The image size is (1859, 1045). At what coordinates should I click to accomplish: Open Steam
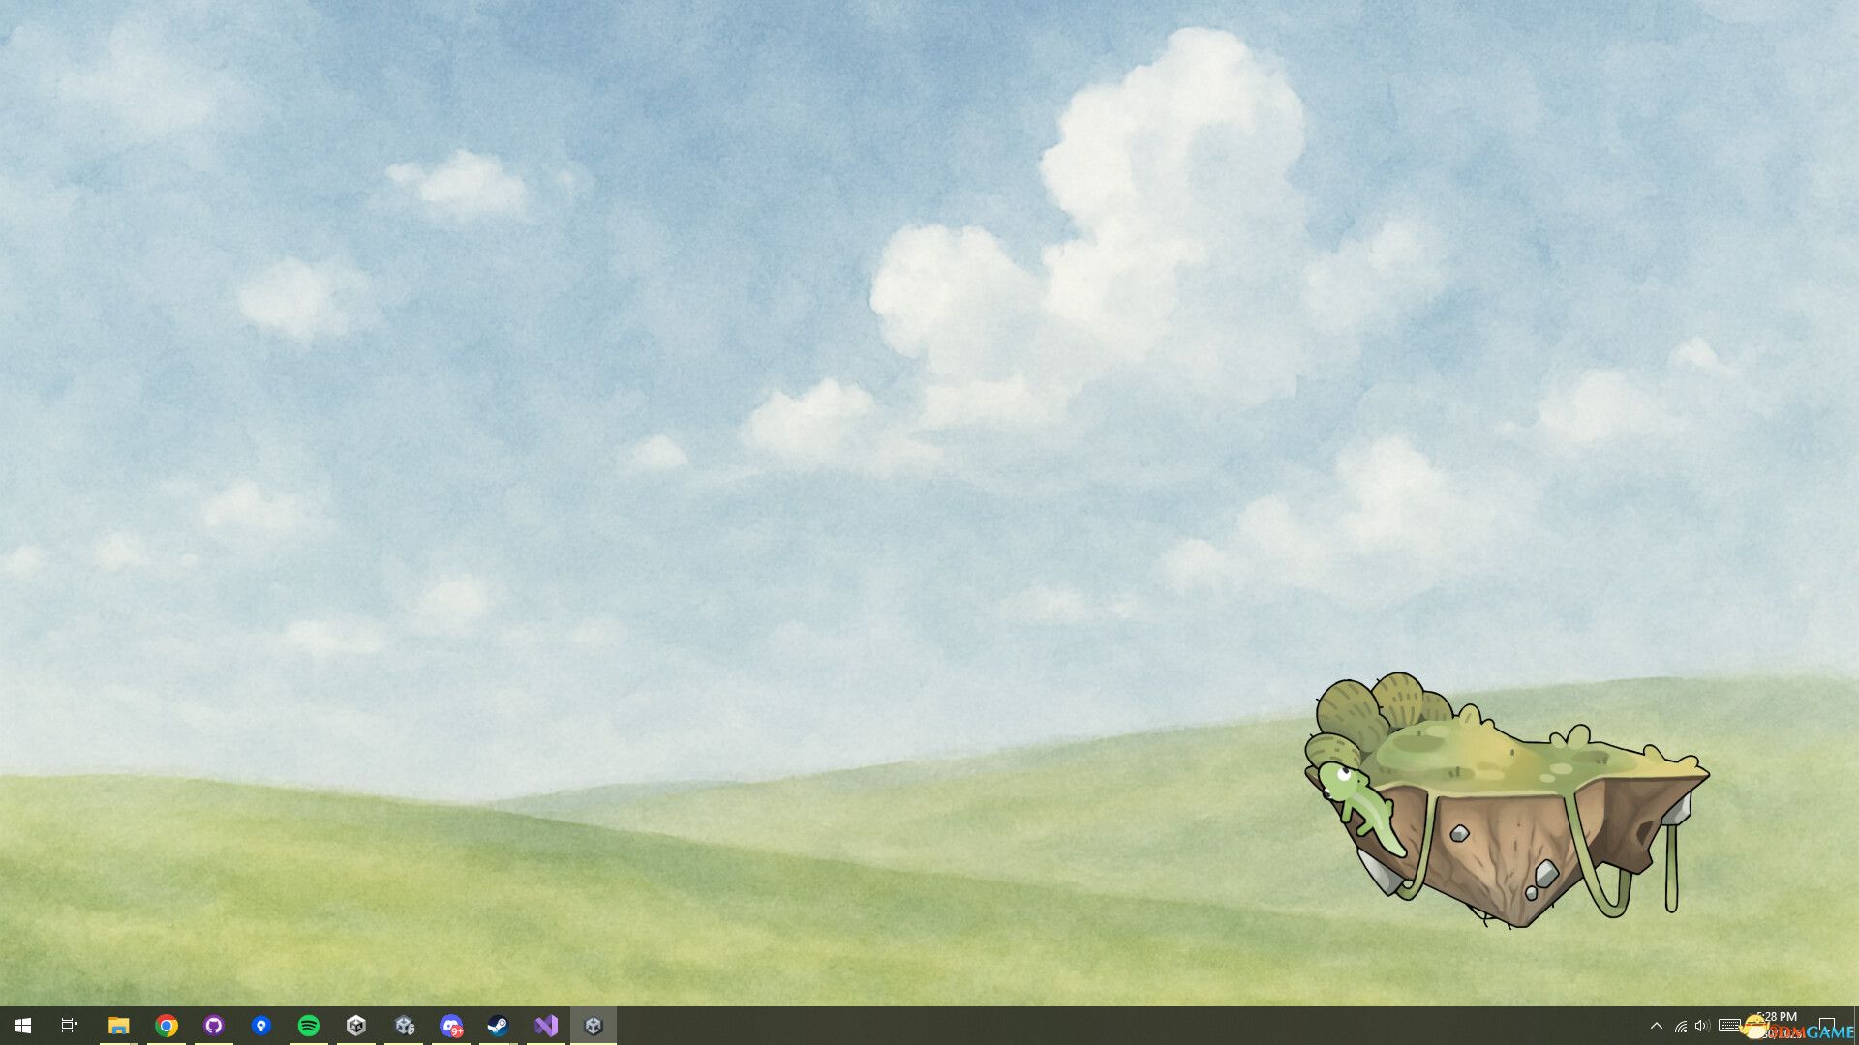click(x=499, y=1025)
